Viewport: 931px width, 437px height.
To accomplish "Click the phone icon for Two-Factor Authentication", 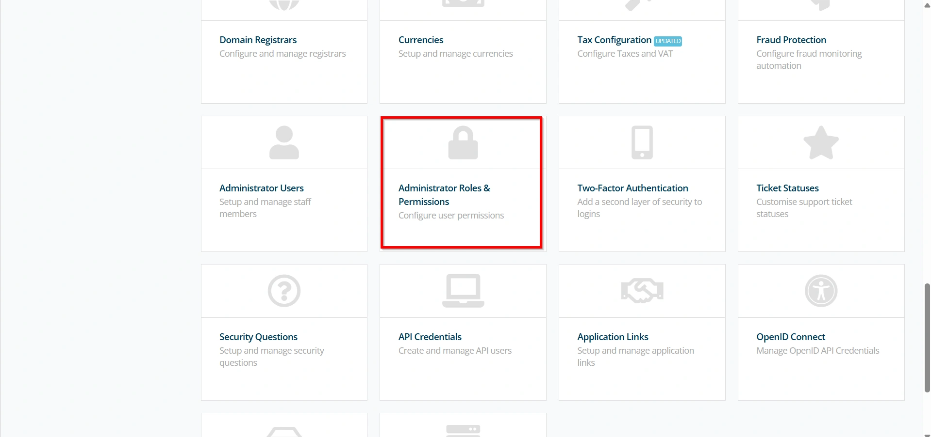I will [642, 142].
